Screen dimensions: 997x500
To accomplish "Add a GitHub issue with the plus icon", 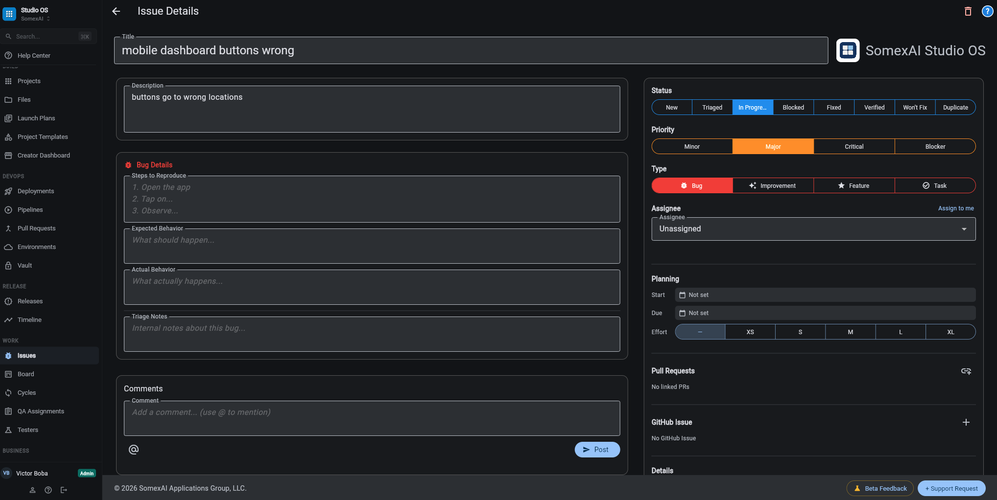I will [966, 422].
